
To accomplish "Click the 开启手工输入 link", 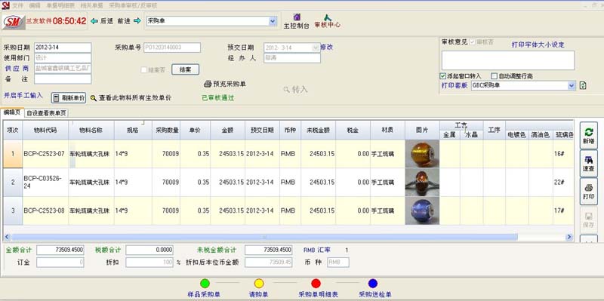I will pos(23,95).
